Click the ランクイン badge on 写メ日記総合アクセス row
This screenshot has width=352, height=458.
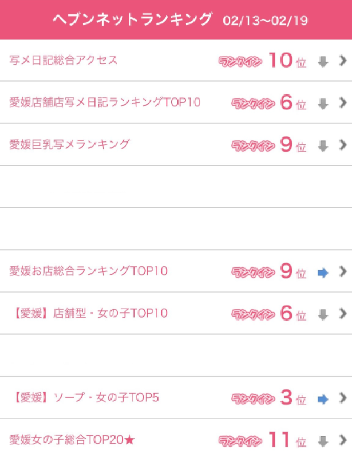(x=240, y=61)
